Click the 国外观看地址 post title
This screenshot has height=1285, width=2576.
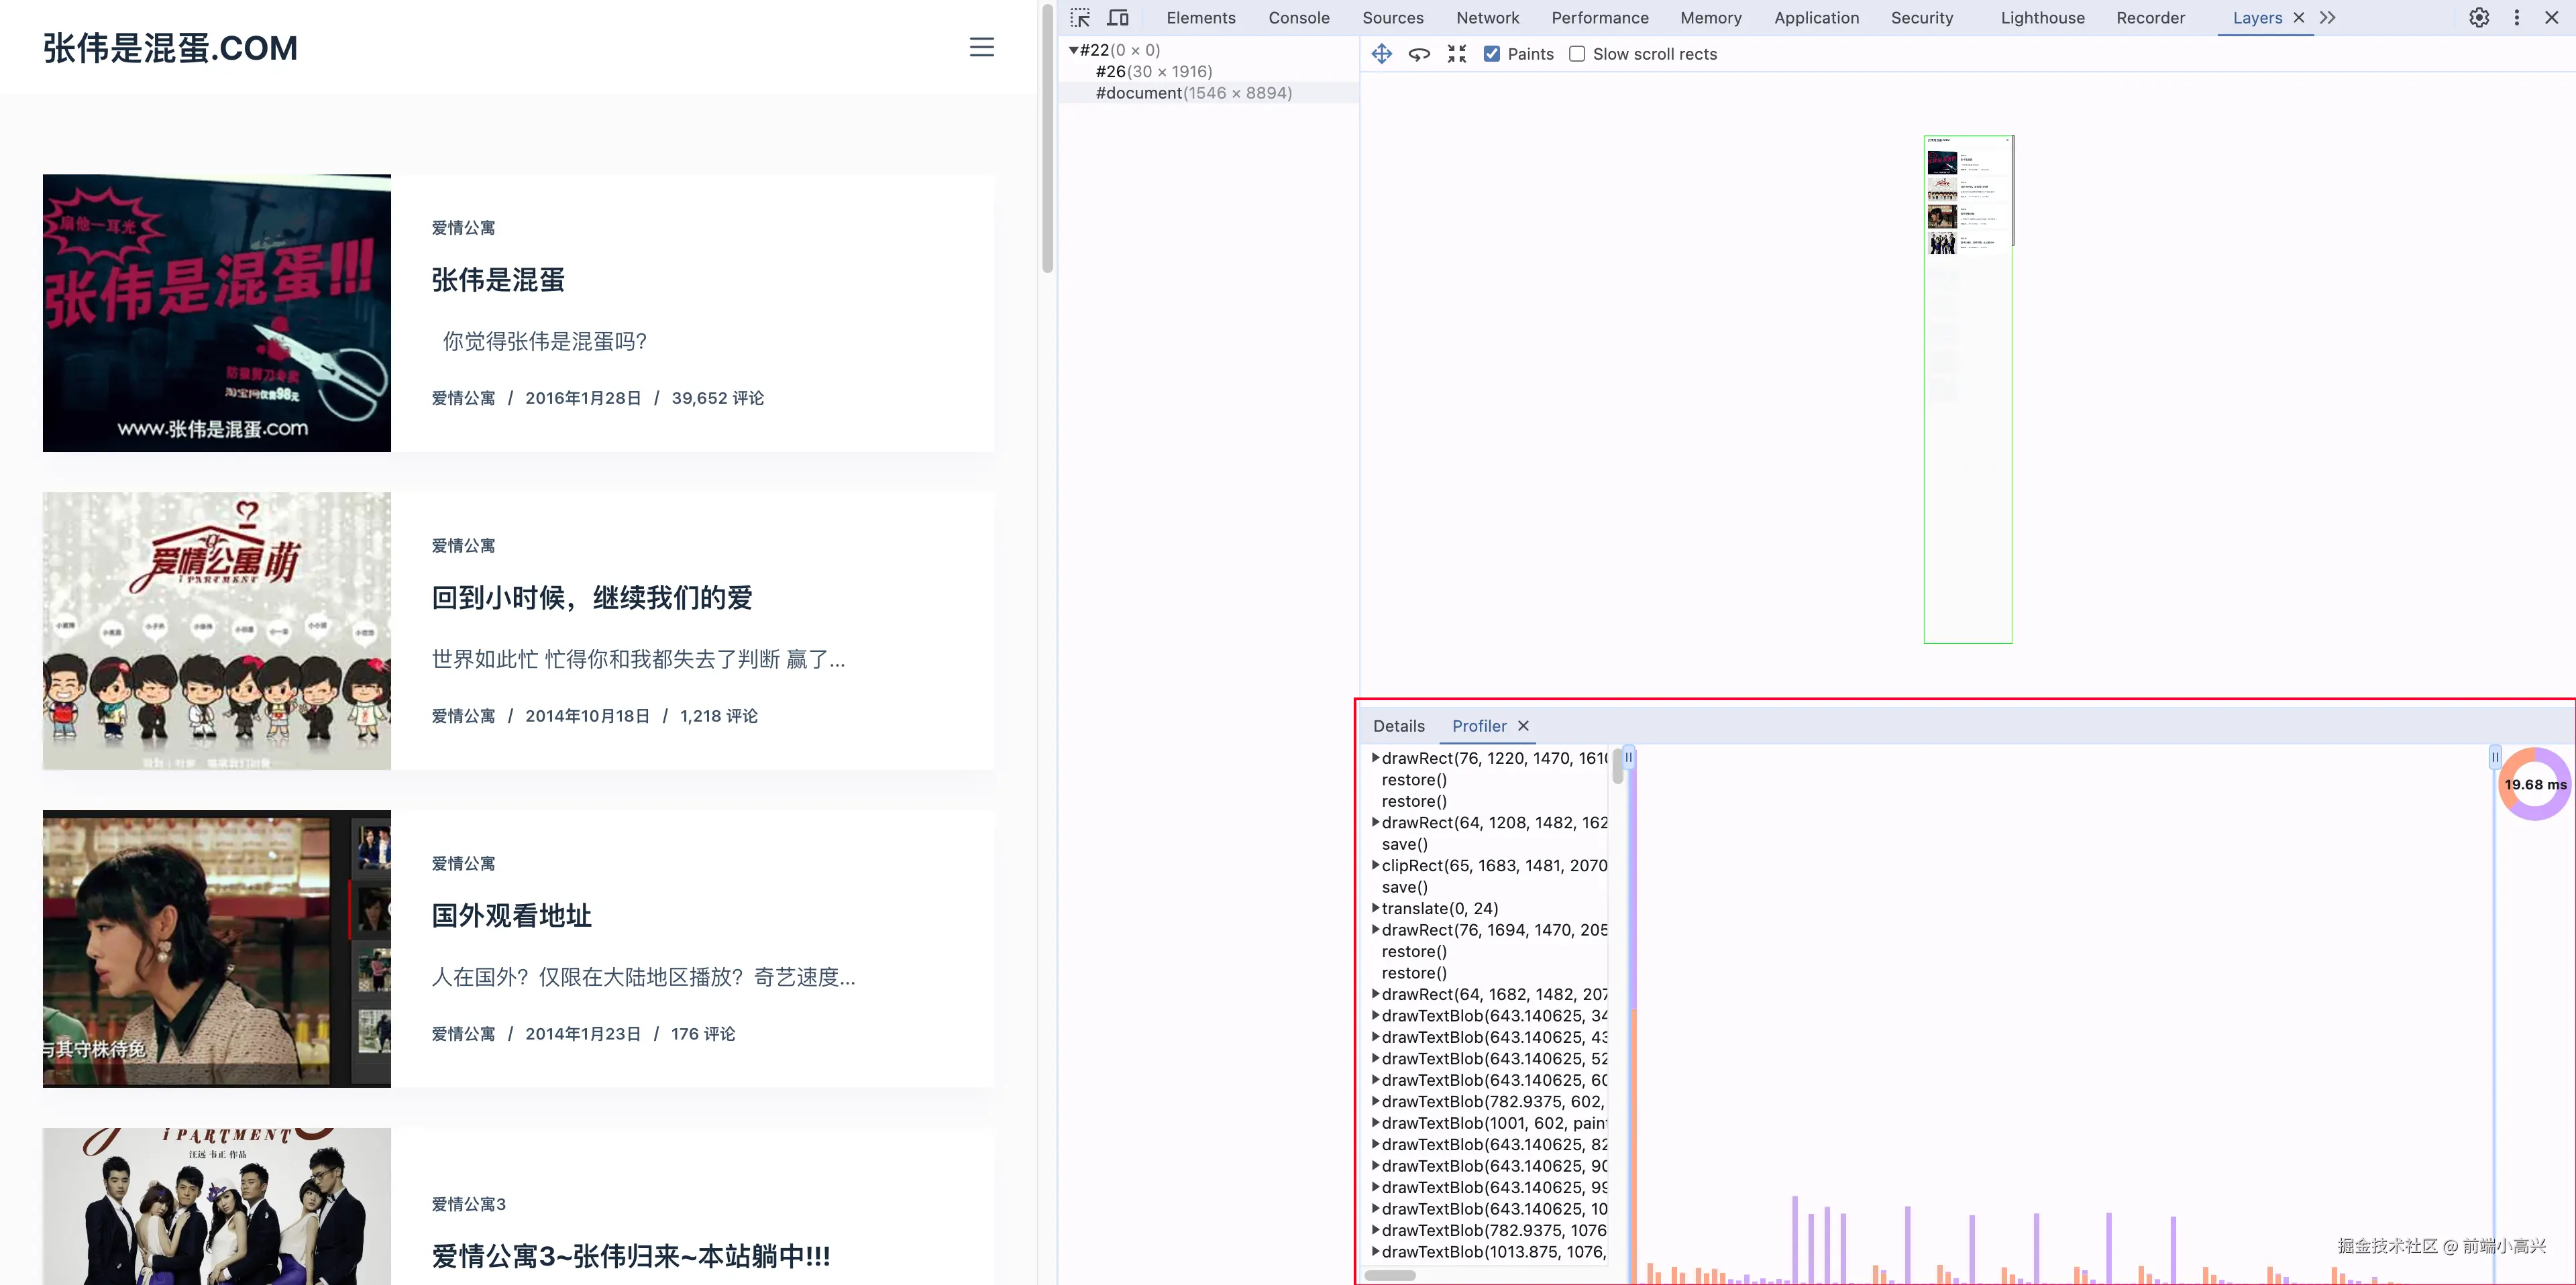(511, 916)
